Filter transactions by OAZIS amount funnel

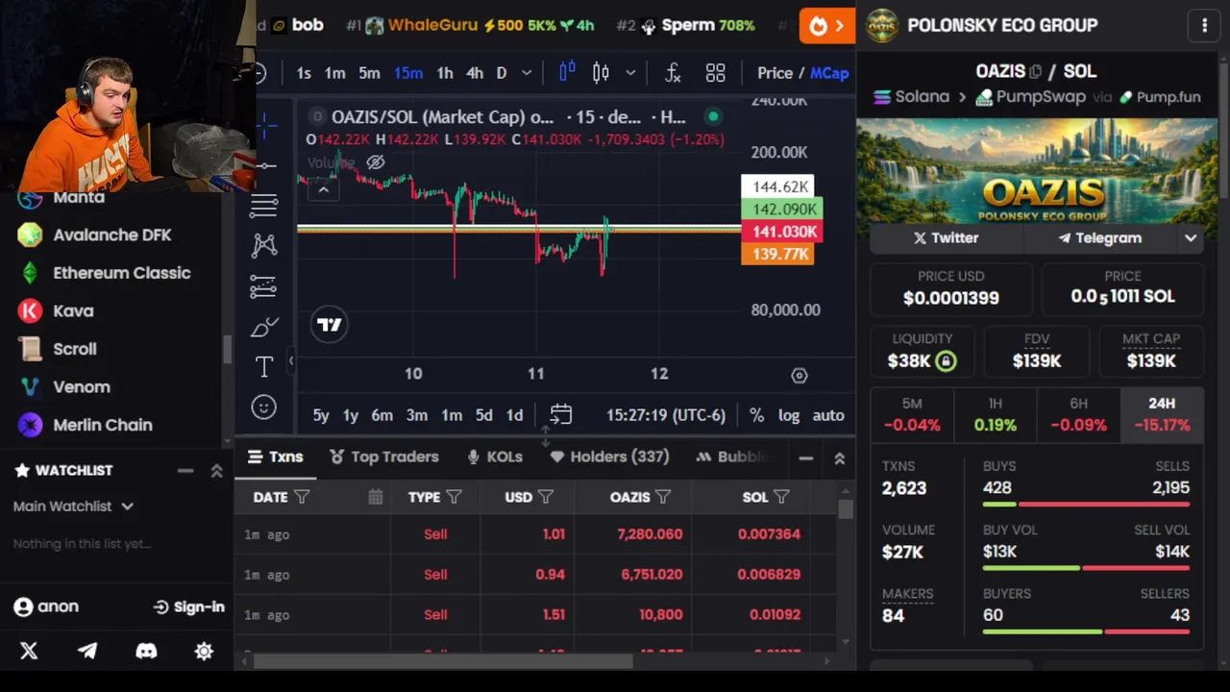(663, 497)
